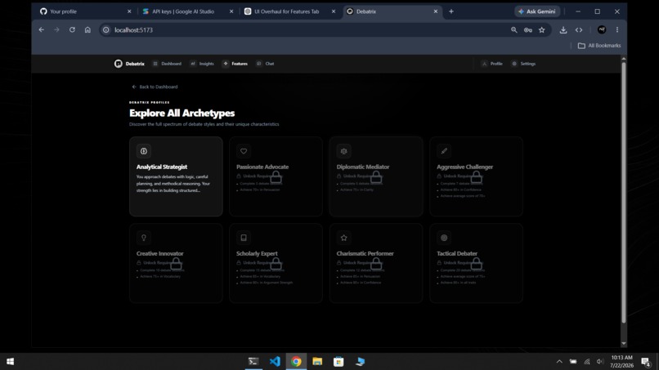Click the Diplomatic Mediator title
Image resolution: width=659 pixels, height=370 pixels.
click(363, 167)
